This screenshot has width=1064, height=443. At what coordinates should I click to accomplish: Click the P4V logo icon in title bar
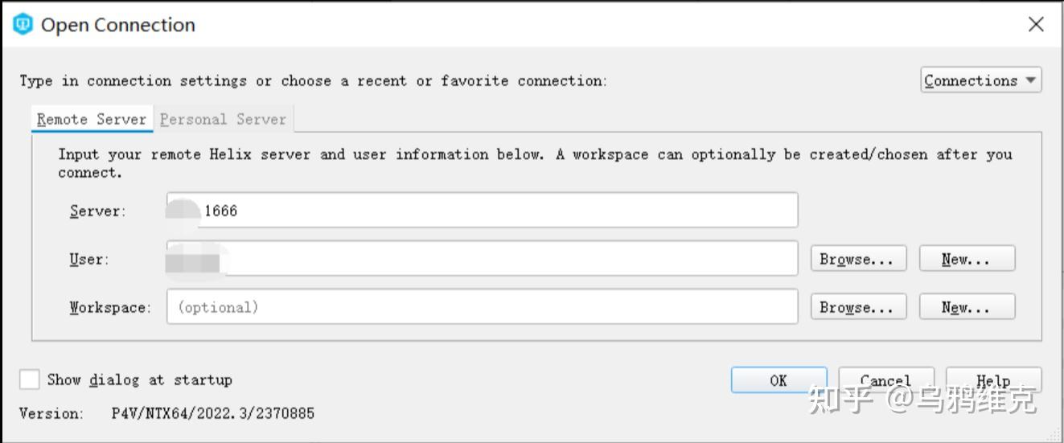click(23, 25)
